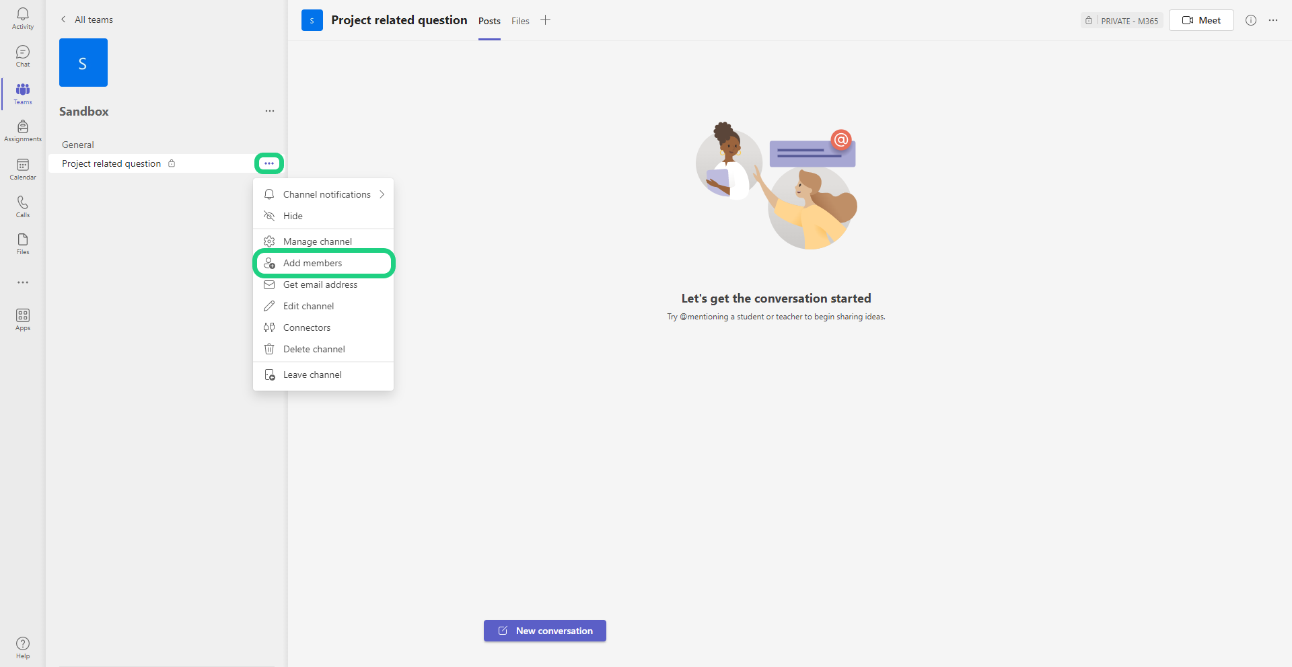Open the Chat section

pyautogui.click(x=23, y=56)
